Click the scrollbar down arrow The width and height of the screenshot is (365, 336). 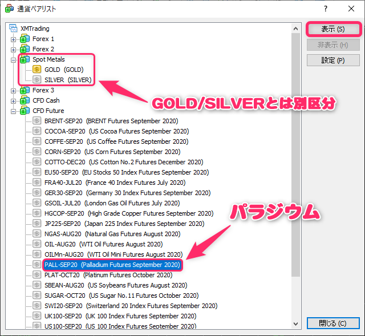point(295,323)
